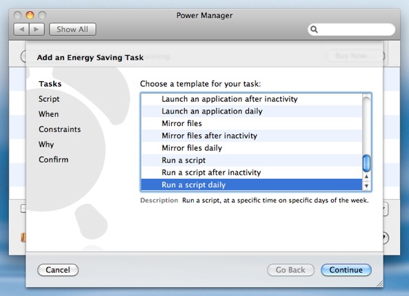Click the sheet resize grip corner

pos(379,284)
